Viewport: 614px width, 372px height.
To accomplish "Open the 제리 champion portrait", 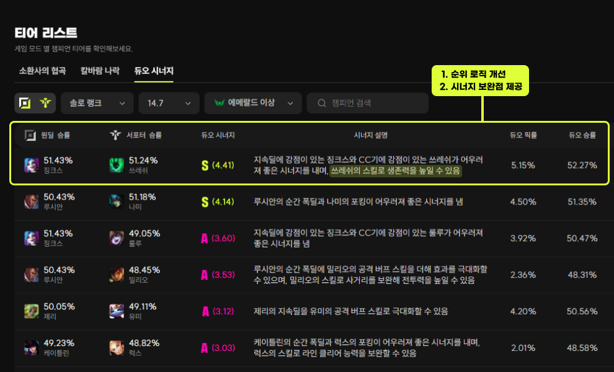I will click(x=32, y=311).
